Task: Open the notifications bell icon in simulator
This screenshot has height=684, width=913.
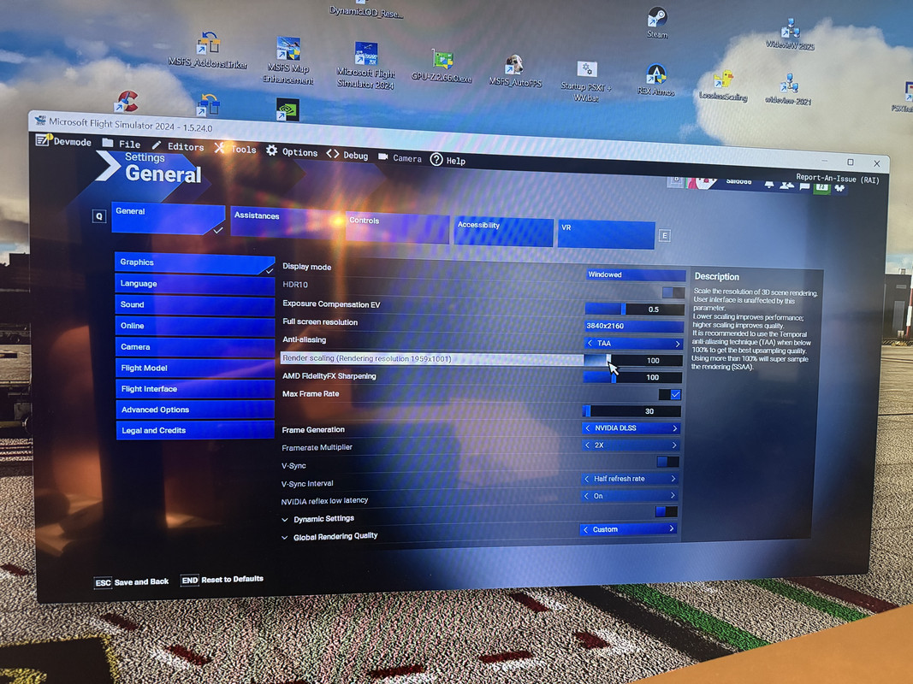Action: click(768, 185)
